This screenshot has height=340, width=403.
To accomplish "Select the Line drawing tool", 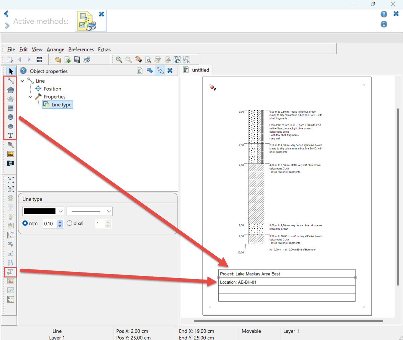I will [x=11, y=81].
